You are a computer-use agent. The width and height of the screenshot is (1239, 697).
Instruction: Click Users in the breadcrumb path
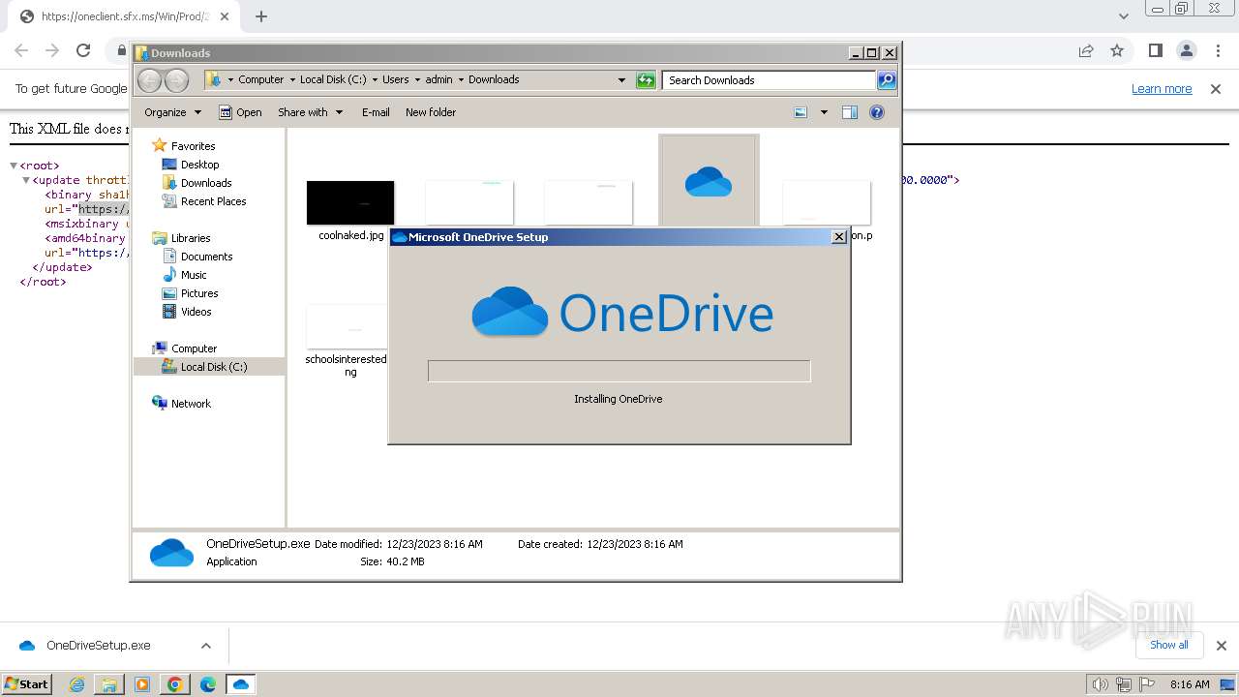[395, 80]
